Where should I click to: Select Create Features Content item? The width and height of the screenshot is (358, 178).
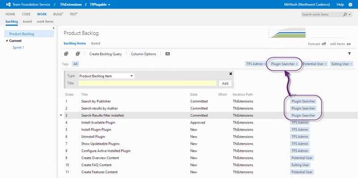pos(99,172)
